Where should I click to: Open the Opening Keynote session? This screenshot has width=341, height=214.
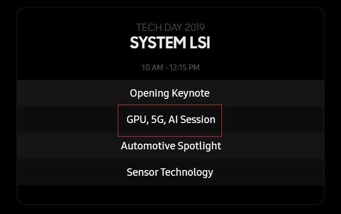170,93
